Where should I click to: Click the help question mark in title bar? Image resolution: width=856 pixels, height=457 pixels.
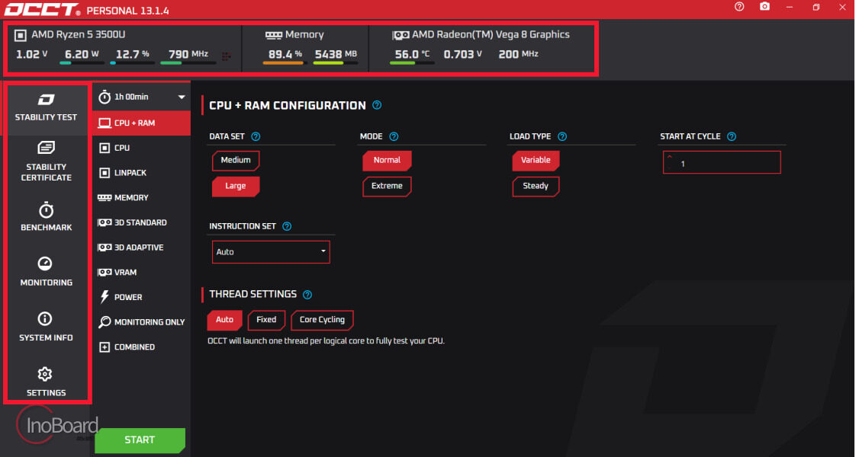(x=739, y=7)
